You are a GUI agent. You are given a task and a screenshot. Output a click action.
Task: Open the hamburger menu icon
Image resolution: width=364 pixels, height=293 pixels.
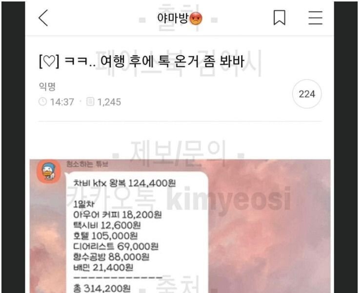pyautogui.click(x=315, y=18)
